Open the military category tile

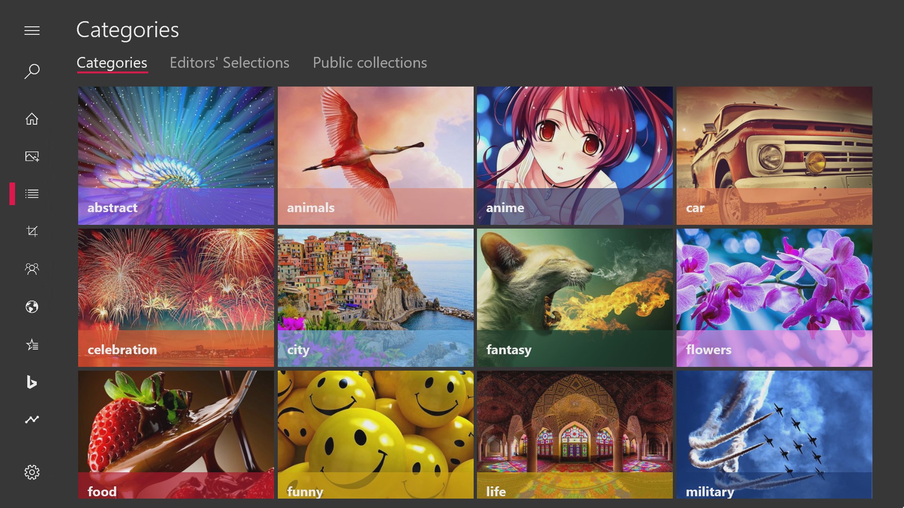point(775,435)
